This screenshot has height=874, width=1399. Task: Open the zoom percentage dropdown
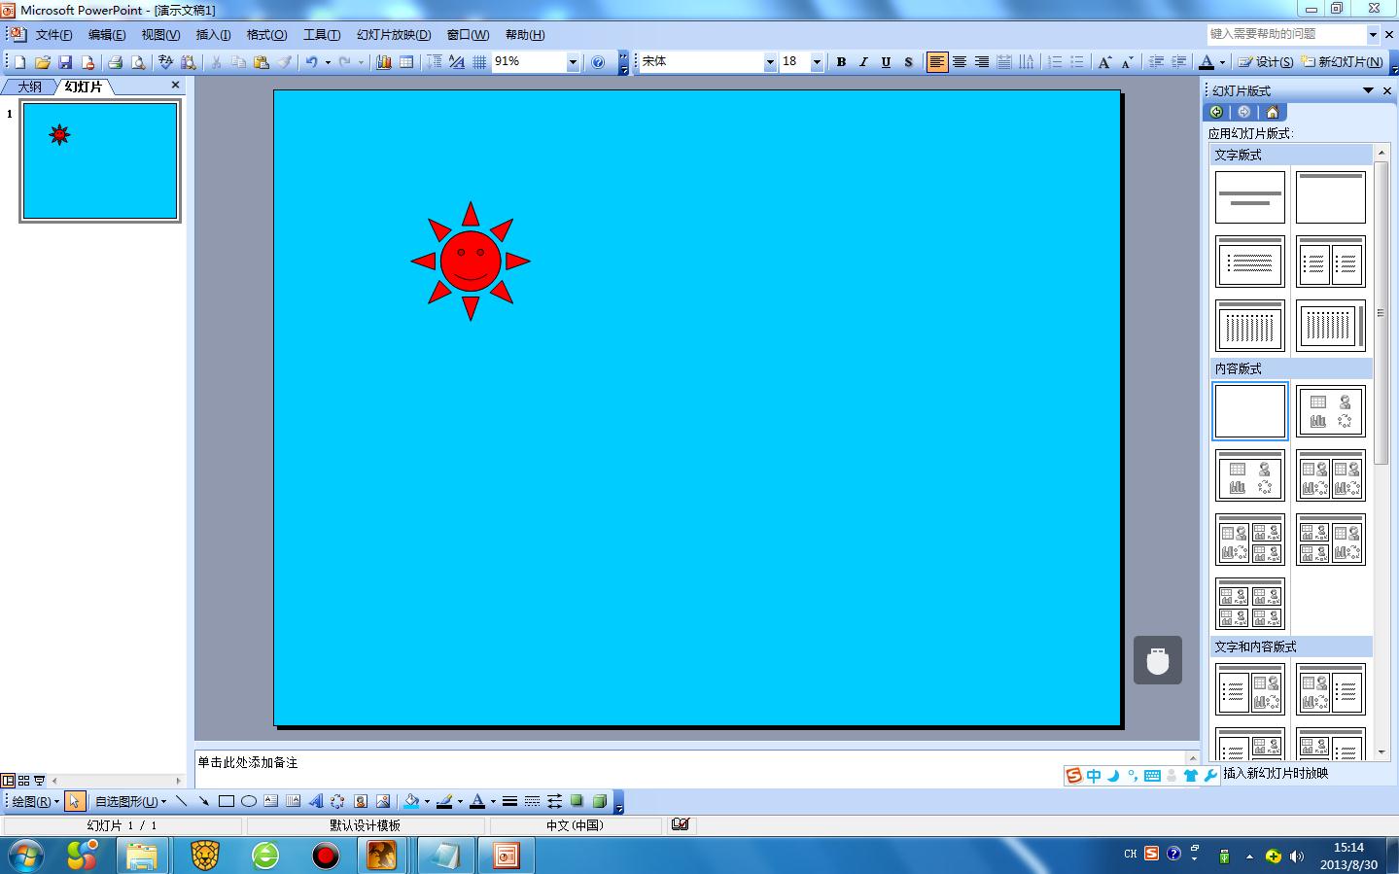[x=573, y=62]
